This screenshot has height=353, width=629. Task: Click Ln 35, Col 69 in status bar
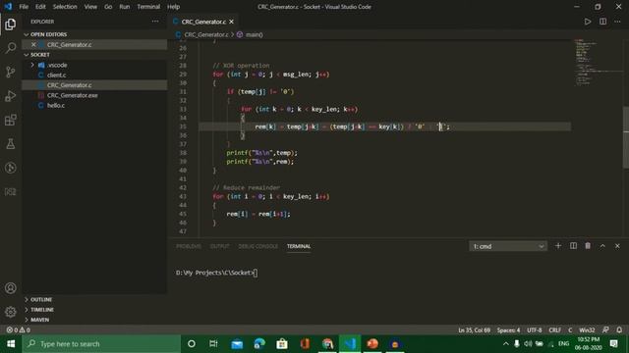pyautogui.click(x=474, y=330)
